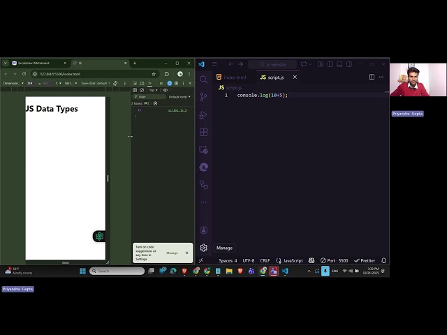447x335 pixels.
Task: Toggle the DevTools console sidebar
Action: 135,90
